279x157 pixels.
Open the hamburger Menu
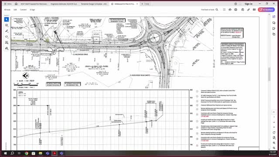point(8,4)
